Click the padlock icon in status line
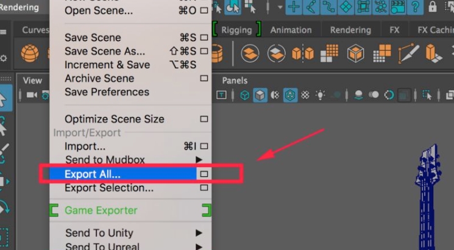This screenshot has width=454, height=250. [x=433, y=6]
